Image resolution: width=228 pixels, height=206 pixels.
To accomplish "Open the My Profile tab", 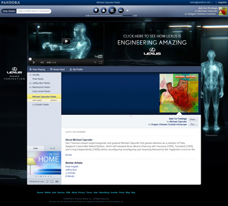I will click(x=76, y=69).
